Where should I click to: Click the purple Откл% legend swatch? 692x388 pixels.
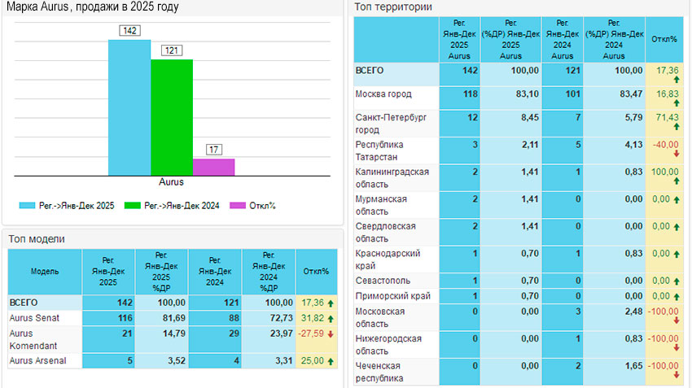(x=238, y=205)
